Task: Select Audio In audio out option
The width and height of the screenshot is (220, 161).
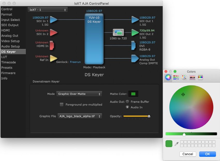Action: (x=127, y=107)
